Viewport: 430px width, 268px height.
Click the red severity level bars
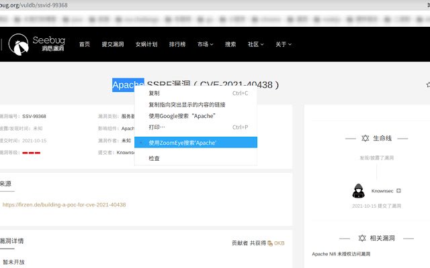point(32,153)
